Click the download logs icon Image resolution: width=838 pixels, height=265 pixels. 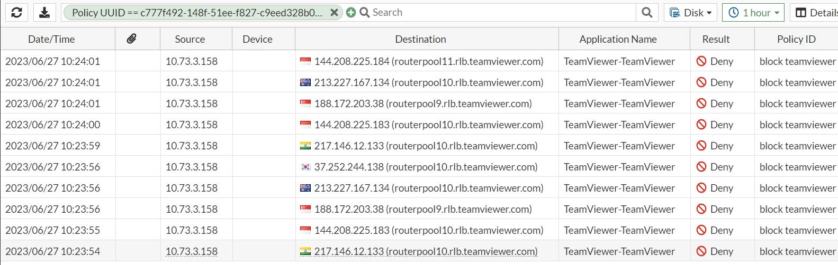[x=44, y=13]
